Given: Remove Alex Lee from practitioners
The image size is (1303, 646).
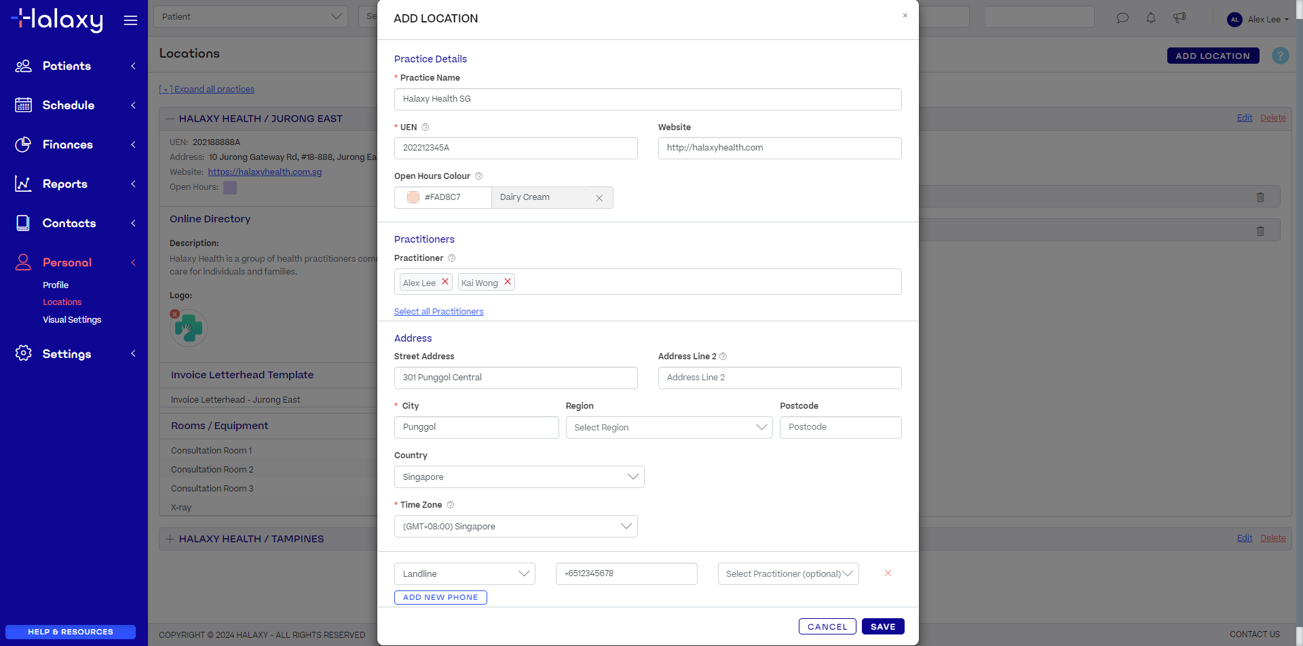Looking at the screenshot, I should tap(445, 282).
